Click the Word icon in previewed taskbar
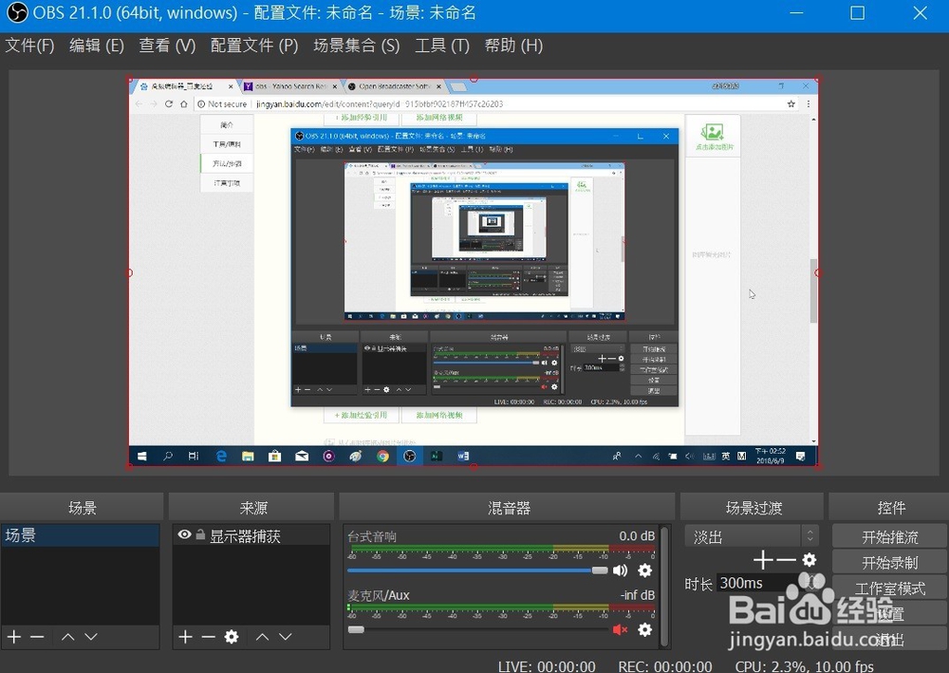 [463, 457]
